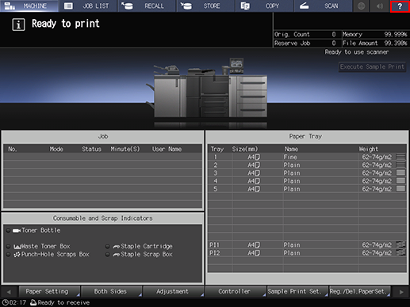Click Execute Sample Print button
Viewport: 410px width, 307px height.
point(372,66)
